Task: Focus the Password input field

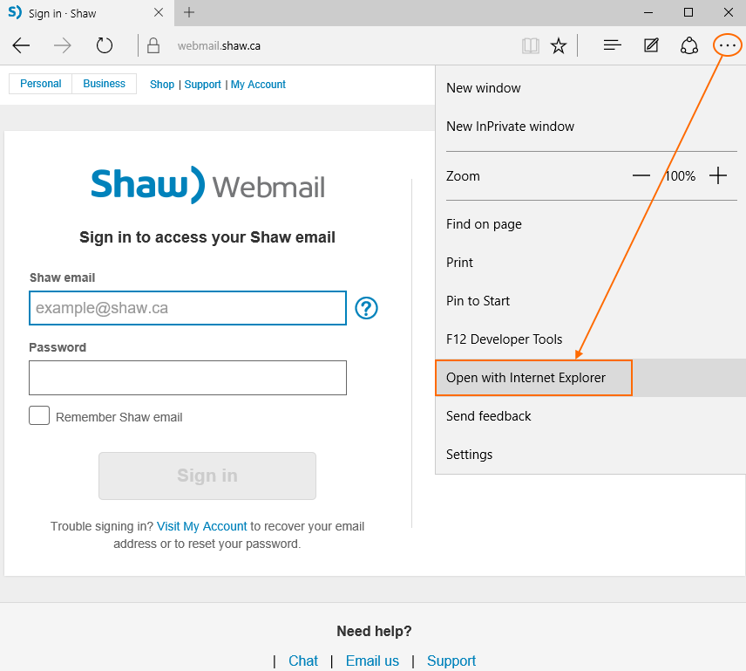Action: [x=187, y=378]
